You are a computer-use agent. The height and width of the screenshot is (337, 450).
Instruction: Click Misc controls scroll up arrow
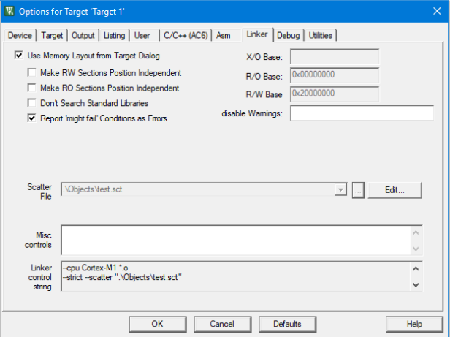pyautogui.click(x=416, y=232)
